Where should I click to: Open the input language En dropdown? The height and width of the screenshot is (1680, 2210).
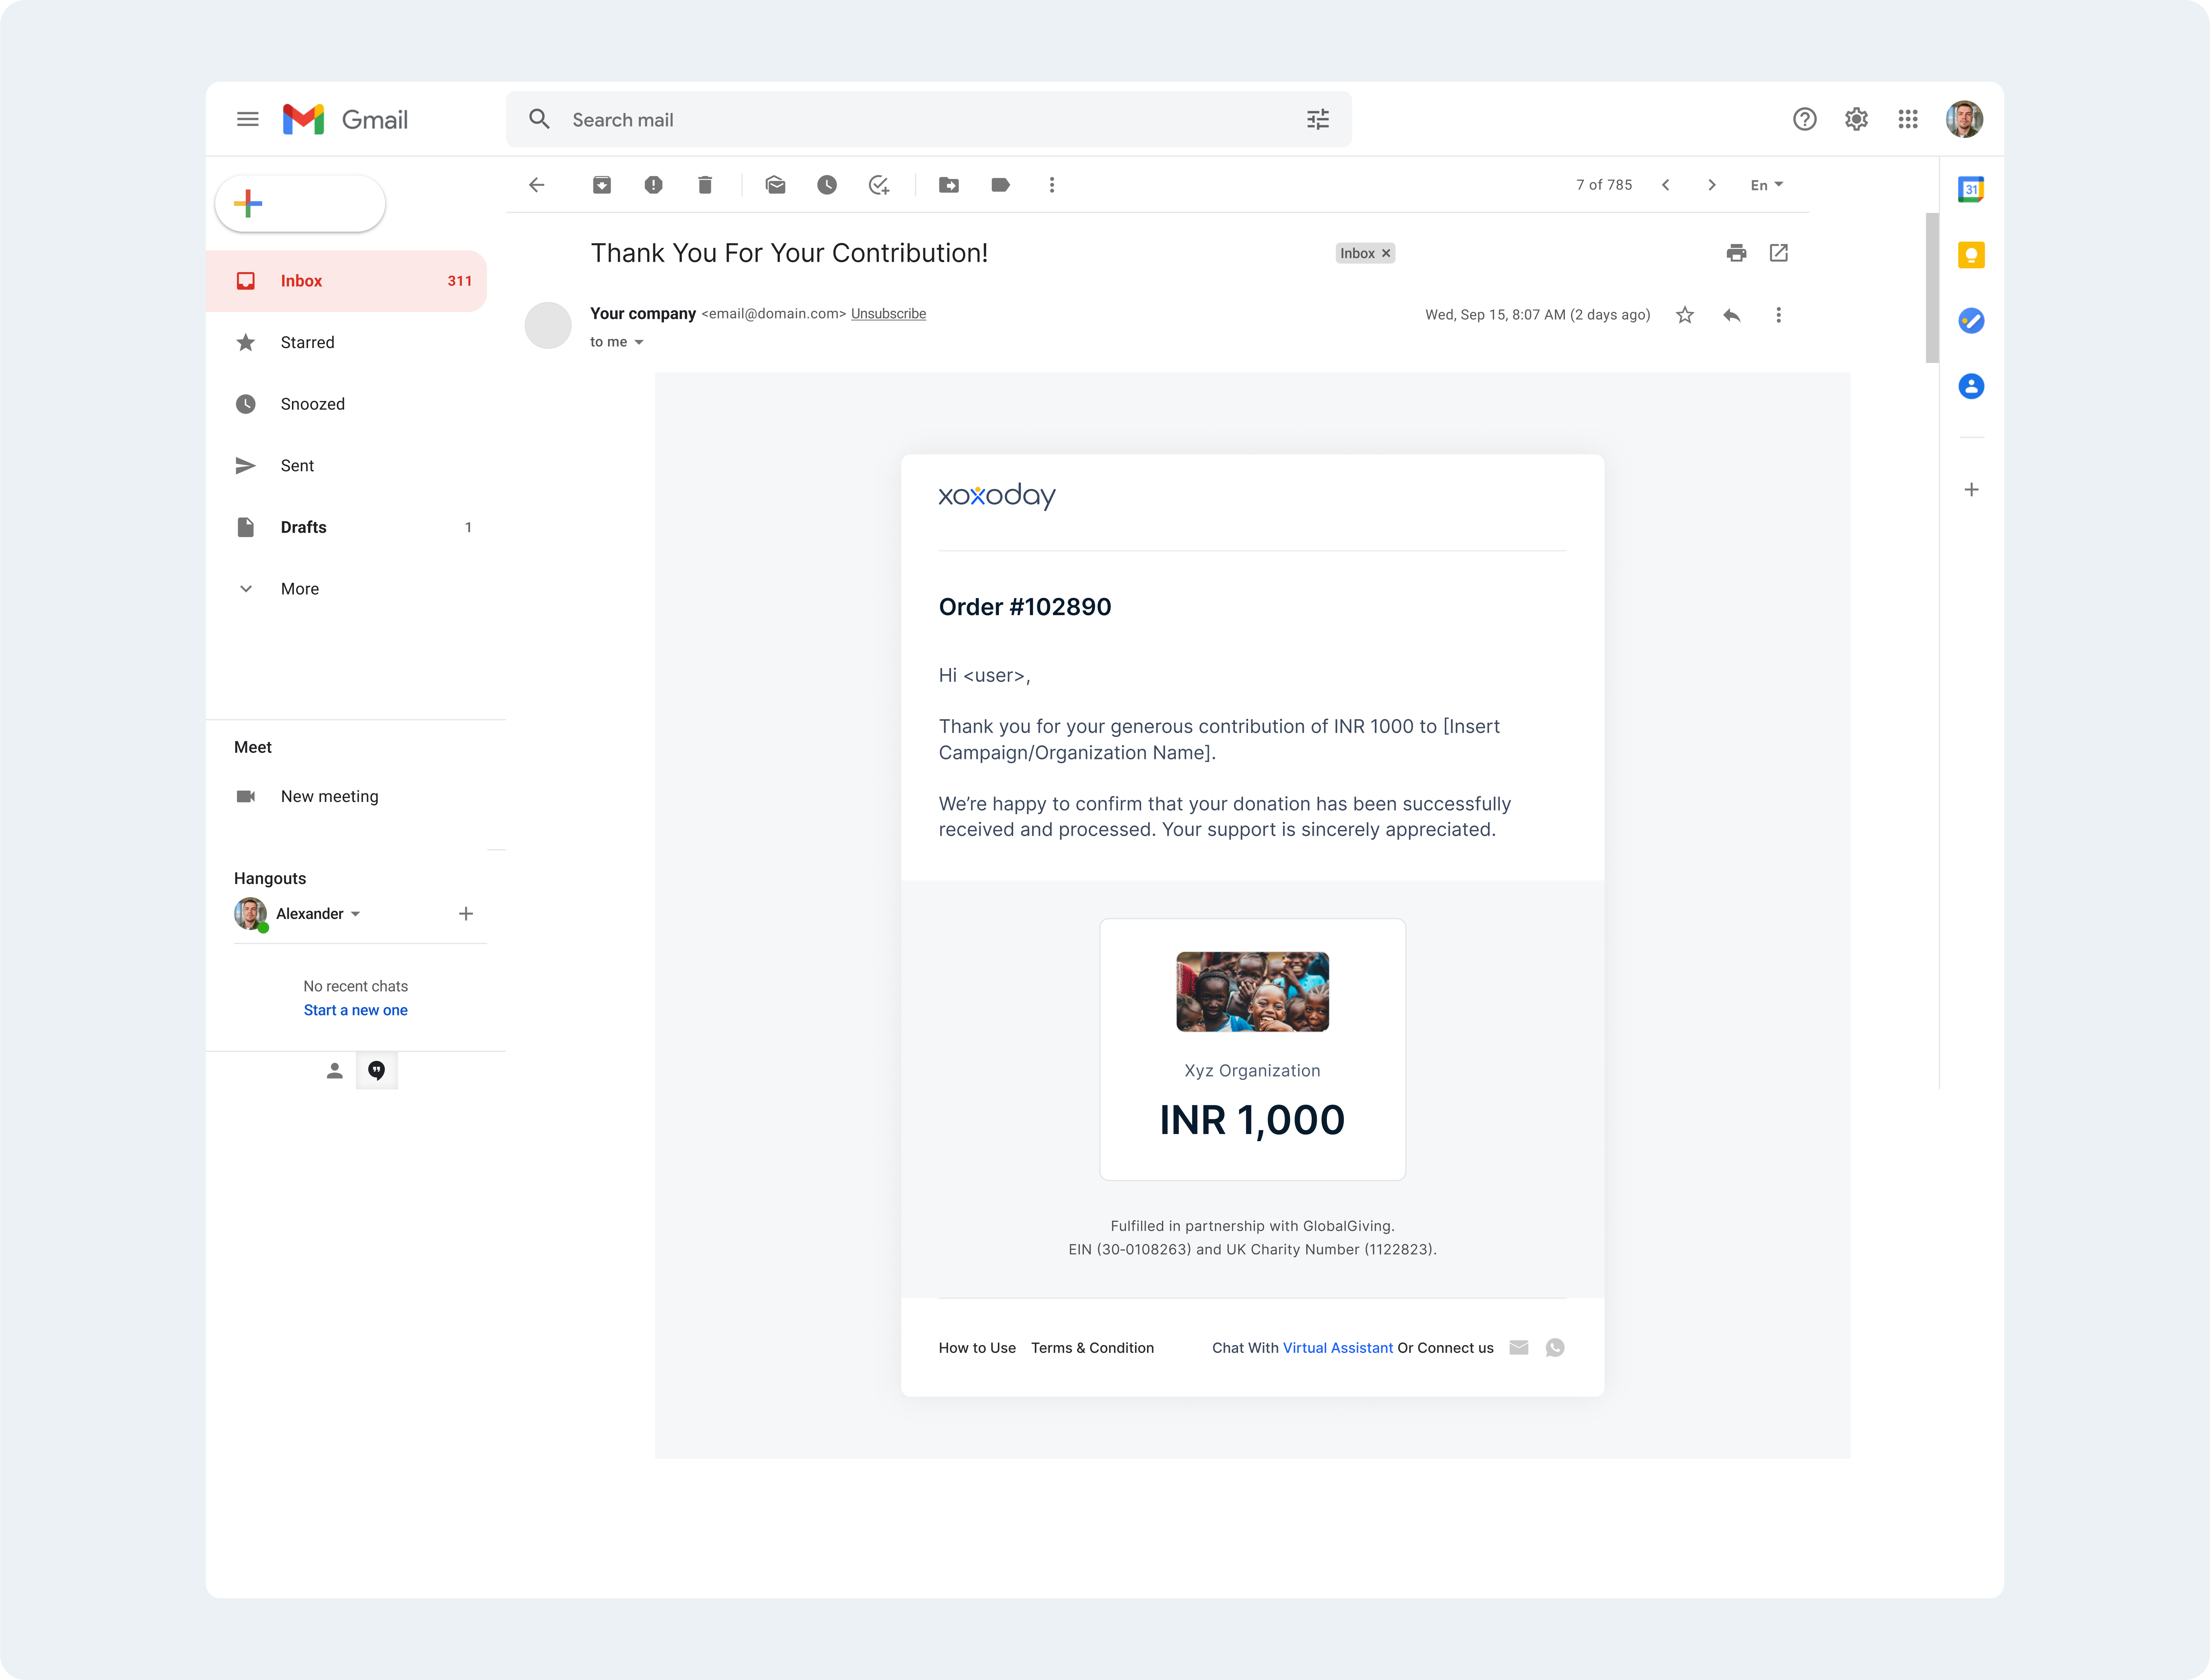[1767, 185]
